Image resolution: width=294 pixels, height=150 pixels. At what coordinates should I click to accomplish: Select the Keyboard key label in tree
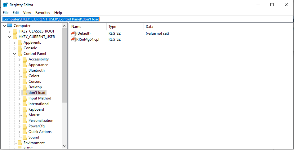tap(36, 109)
